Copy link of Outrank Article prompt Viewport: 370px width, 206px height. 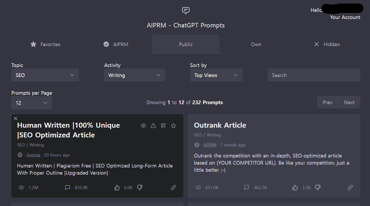[350, 188]
